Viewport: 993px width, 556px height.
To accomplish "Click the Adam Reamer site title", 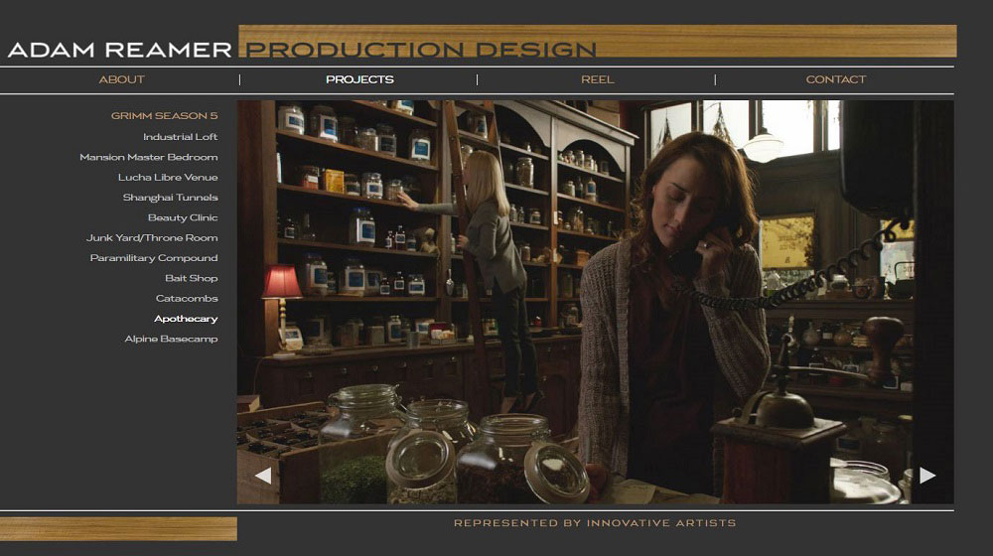I will coord(120,50).
